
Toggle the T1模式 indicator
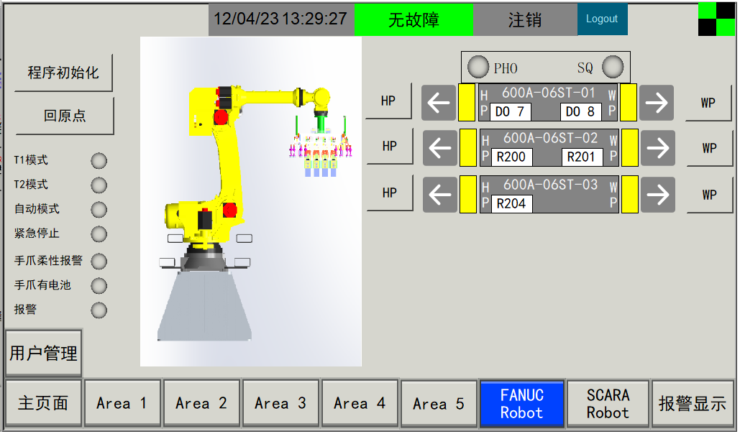[x=99, y=161]
